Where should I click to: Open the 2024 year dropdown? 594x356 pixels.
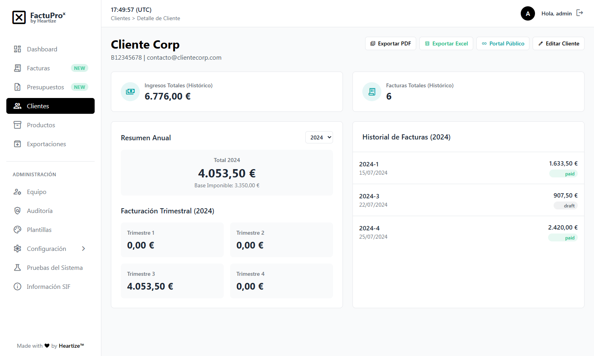point(319,138)
